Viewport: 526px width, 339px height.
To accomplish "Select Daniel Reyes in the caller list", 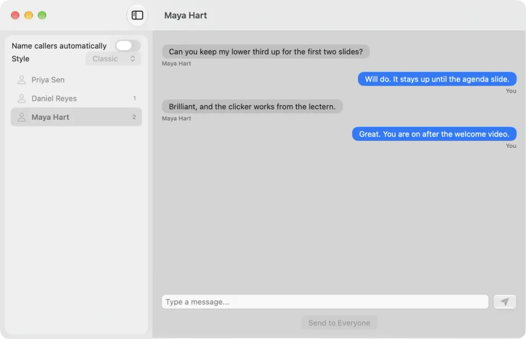I will [76, 98].
